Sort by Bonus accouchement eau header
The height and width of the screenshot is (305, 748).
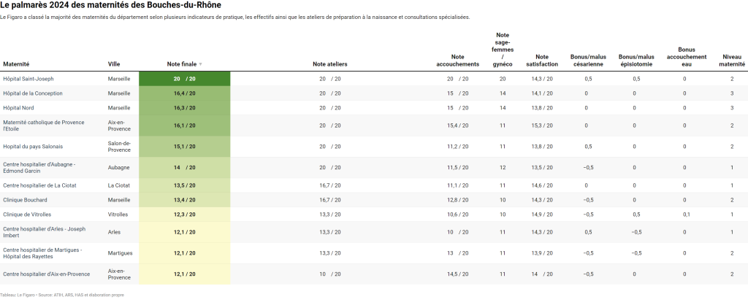pos(687,57)
